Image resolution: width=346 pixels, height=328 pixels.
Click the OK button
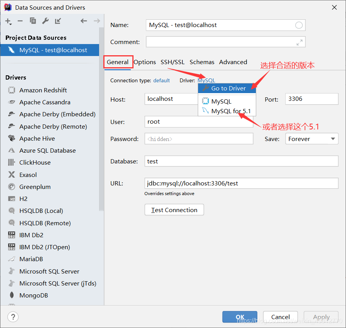(240, 317)
